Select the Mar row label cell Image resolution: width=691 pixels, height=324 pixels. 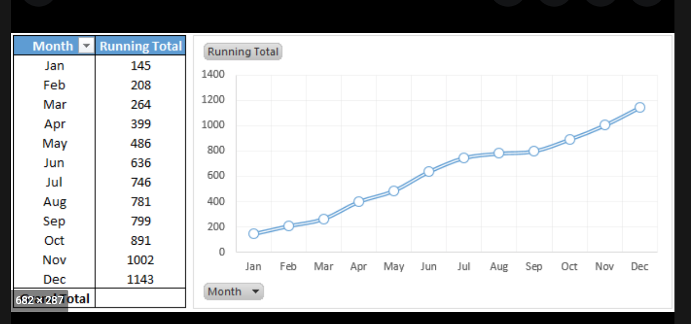tap(55, 104)
